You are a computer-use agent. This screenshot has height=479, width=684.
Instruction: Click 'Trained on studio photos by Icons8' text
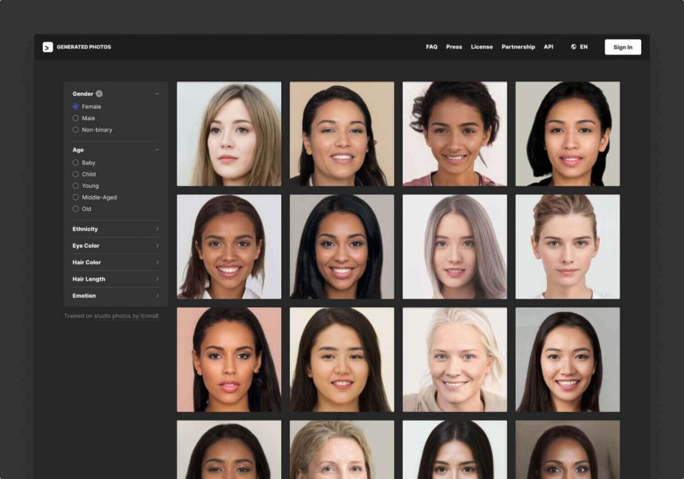[112, 316]
